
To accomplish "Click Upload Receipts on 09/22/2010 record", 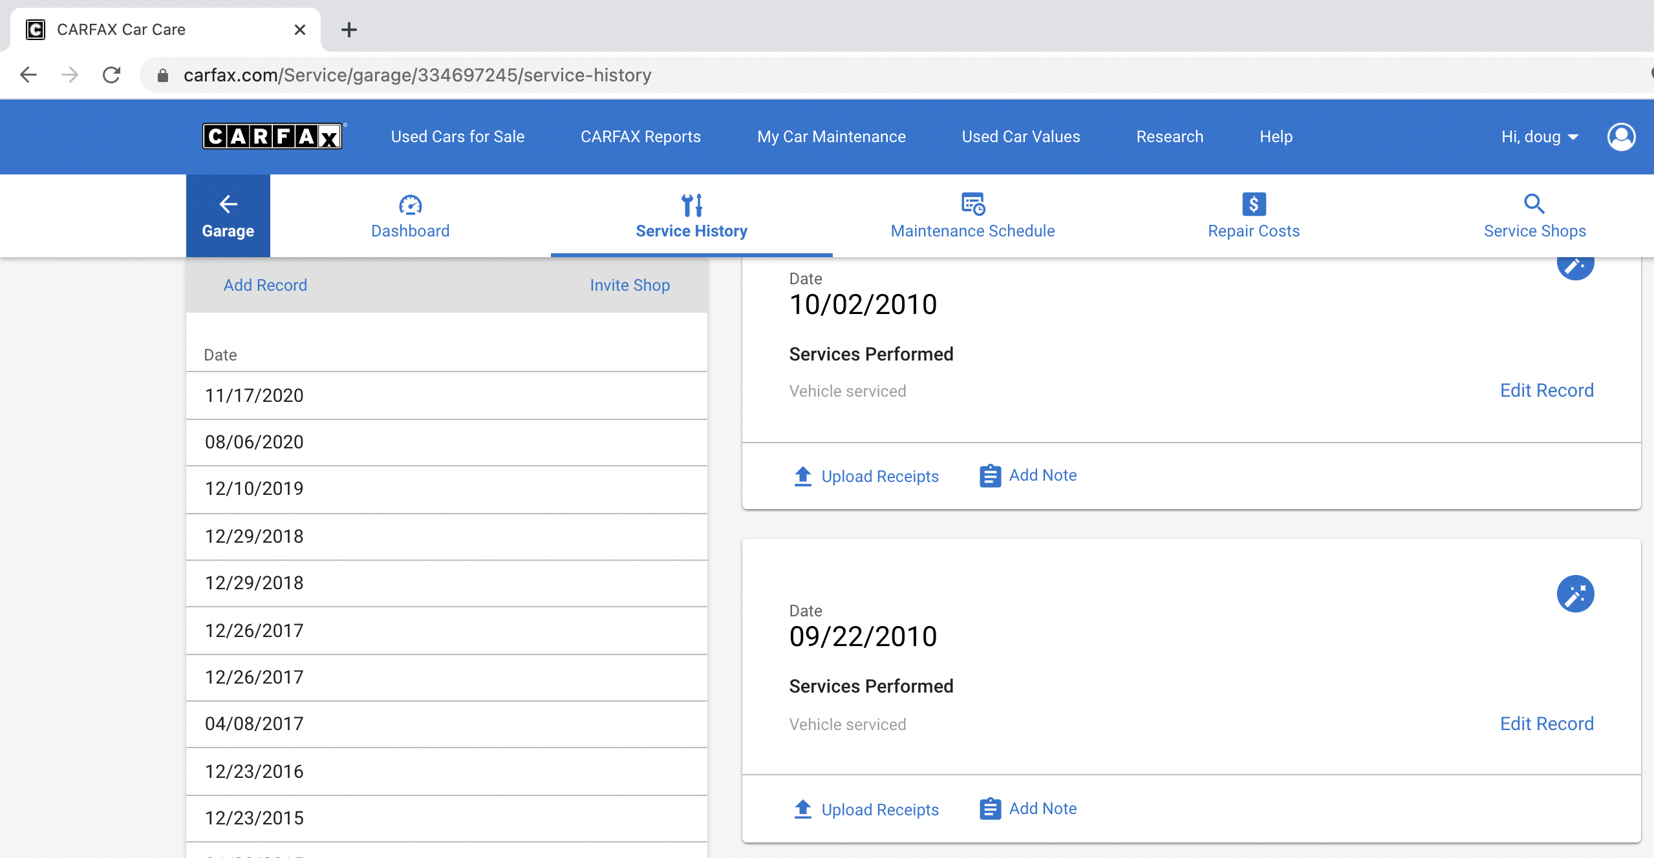I will (866, 810).
